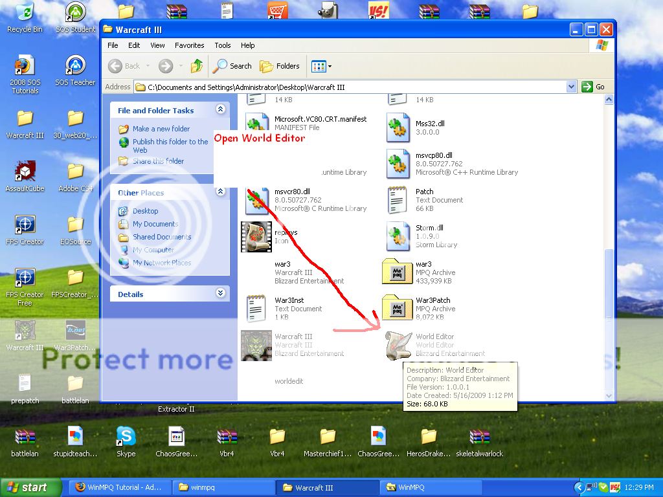Open the File menu
Viewport: 663px width, 497px height.
(113, 45)
